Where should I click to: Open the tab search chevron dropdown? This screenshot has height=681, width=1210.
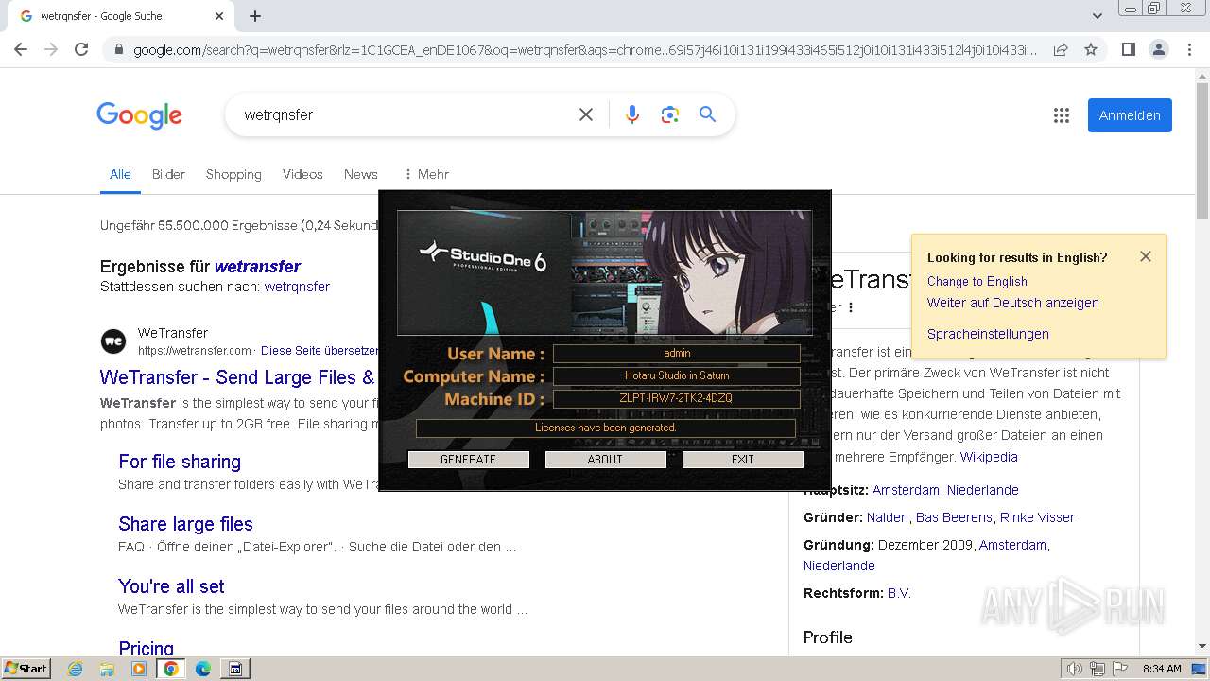(x=1098, y=16)
